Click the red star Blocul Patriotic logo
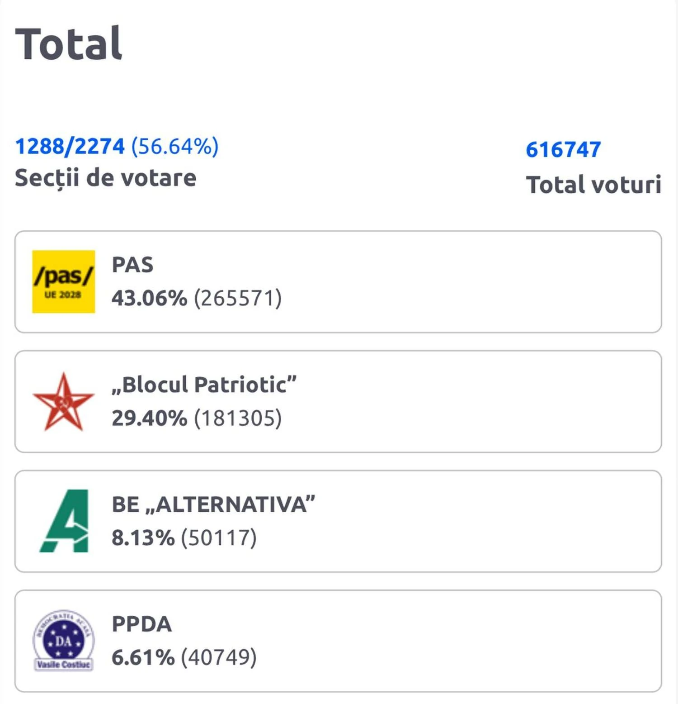This screenshot has width=678, height=704. point(63,402)
